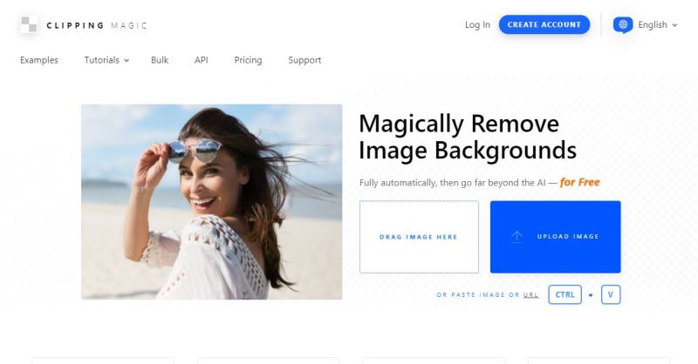This screenshot has width=698, height=364.
Task: Open the Examples page
Action: (x=39, y=60)
